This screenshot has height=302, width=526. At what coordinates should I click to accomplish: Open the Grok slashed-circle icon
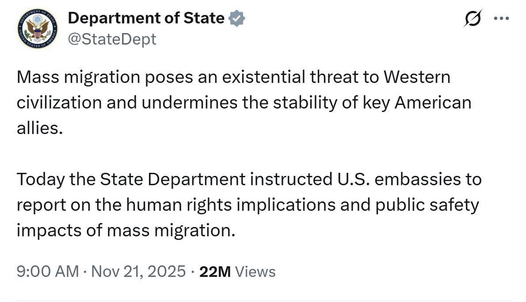[x=471, y=18]
